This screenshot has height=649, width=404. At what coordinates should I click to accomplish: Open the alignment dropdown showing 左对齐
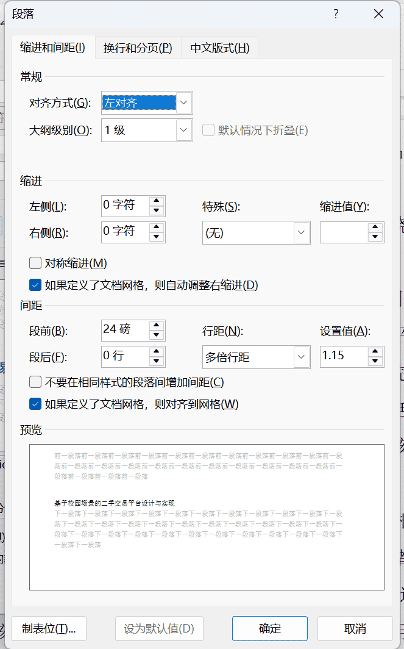click(x=184, y=103)
